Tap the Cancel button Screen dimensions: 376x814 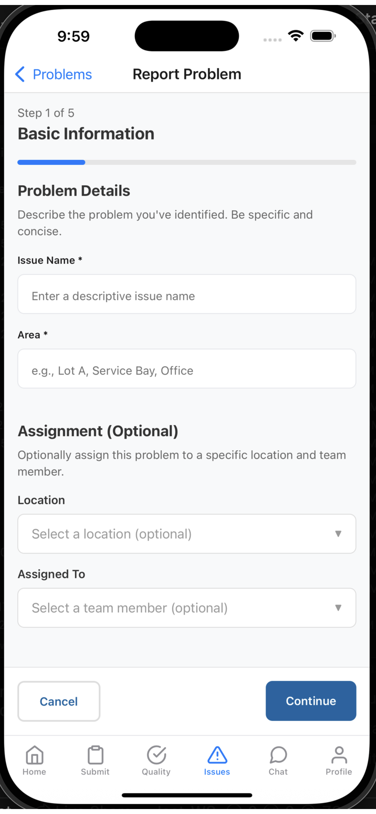pyautogui.click(x=59, y=701)
